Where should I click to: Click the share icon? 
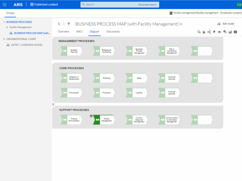tap(209, 32)
